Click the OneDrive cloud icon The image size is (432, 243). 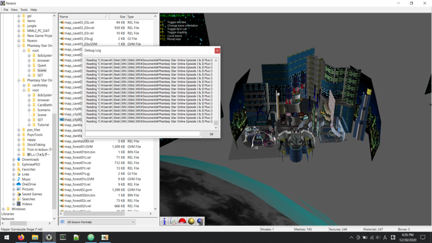click(19, 184)
